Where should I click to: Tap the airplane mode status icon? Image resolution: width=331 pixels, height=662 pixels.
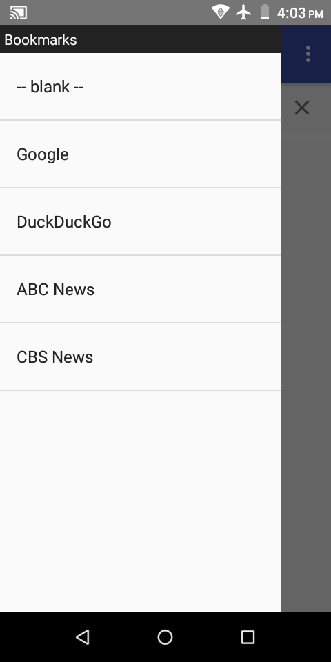[243, 12]
